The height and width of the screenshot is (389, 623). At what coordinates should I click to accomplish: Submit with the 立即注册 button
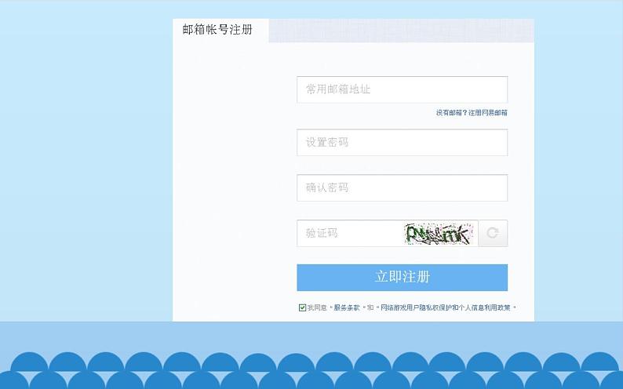(402, 278)
